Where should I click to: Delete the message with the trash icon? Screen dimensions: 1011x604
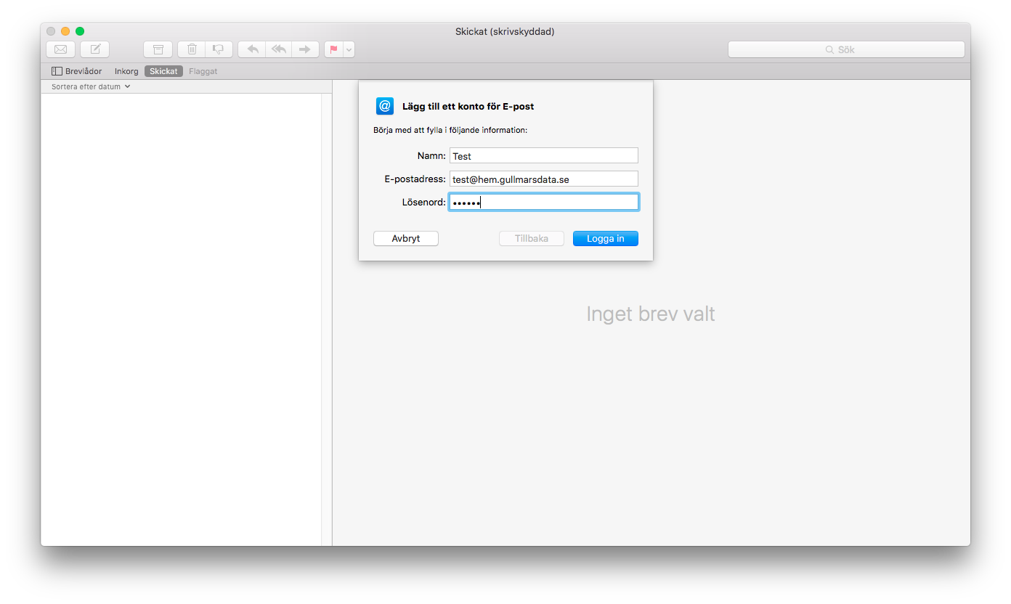[x=192, y=49]
